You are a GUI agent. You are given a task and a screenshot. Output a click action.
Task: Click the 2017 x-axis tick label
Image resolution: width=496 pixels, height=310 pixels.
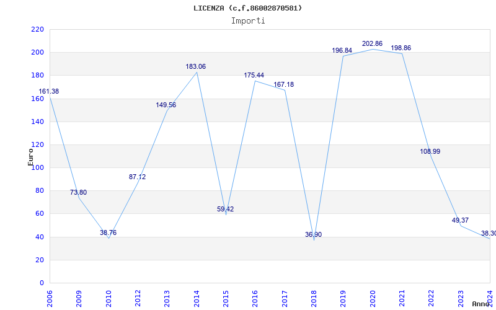pos(285,298)
